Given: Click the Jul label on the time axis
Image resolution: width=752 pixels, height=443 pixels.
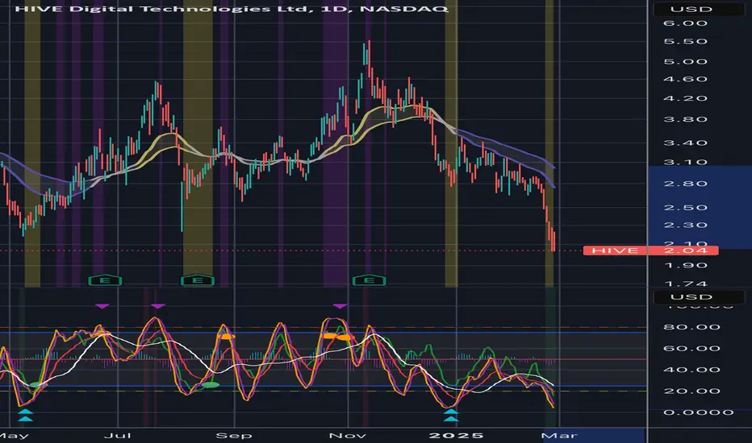Looking at the screenshot, I should 118,436.
